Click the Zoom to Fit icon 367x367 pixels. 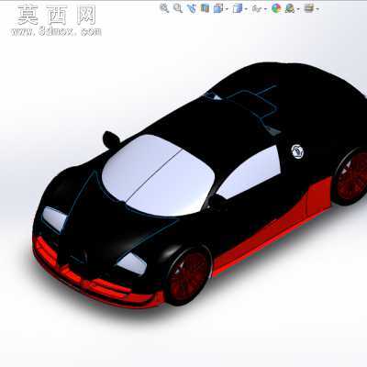(164, 8)
